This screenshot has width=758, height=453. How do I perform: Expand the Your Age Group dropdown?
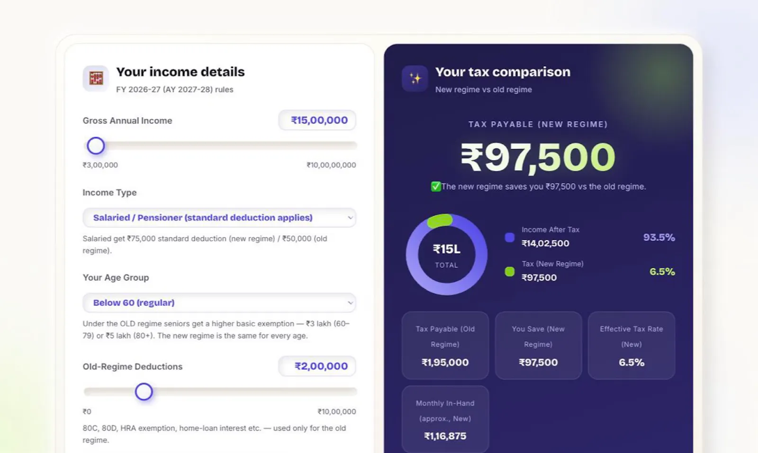coord(219,302)
